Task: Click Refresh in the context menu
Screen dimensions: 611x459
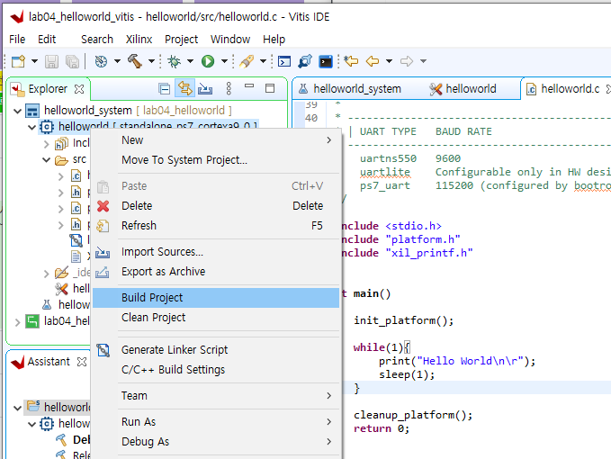Action: (x=216, y=226)
